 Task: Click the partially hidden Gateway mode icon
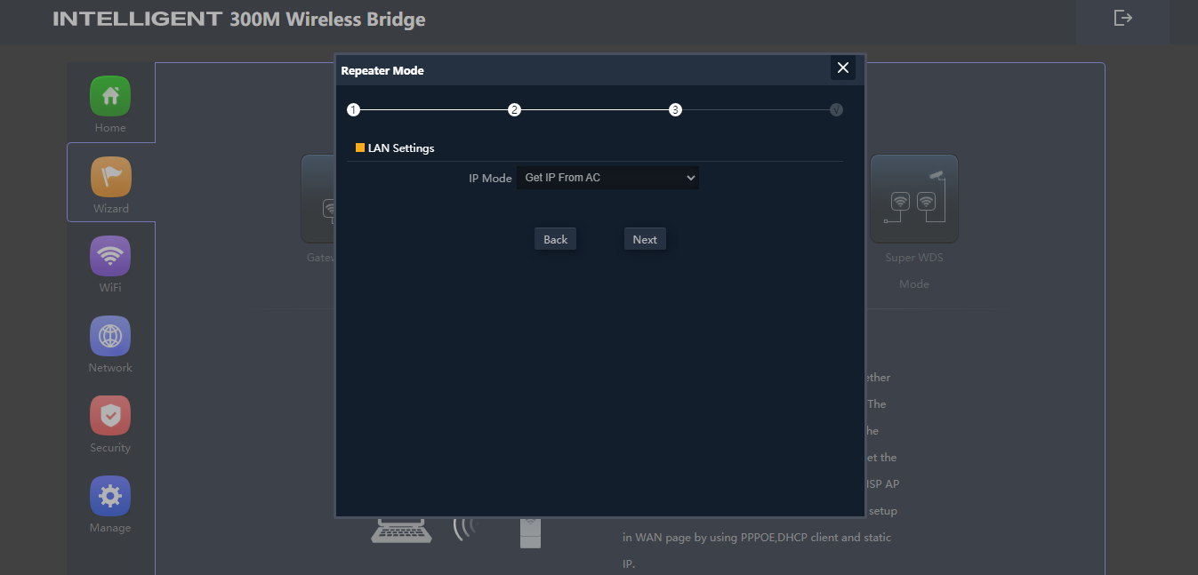point(318,198)
